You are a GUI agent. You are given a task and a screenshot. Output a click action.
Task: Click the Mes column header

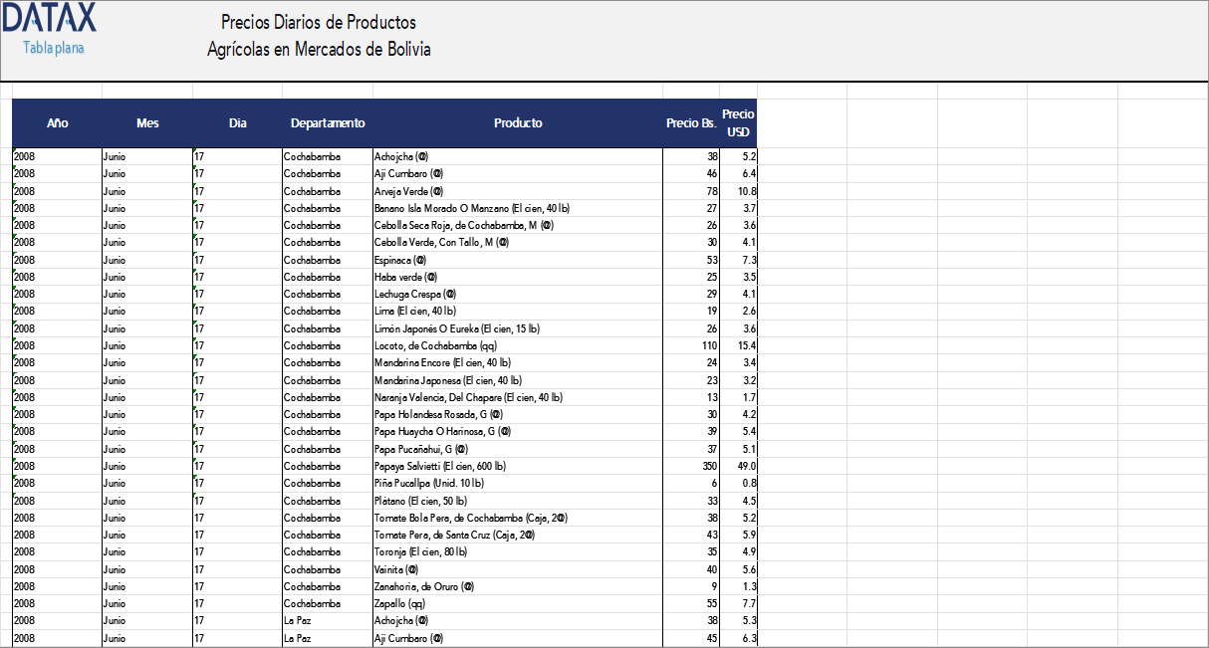(147, 122)
